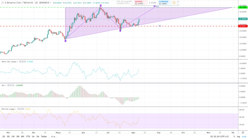This screenshot has height=139, width=248.
Task: Remove the AO indicator with its X icon
Action: click(x=13, y=85)
